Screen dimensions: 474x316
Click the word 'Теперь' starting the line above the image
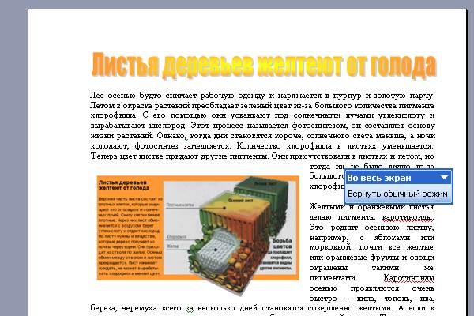click(x=104, y=156)
